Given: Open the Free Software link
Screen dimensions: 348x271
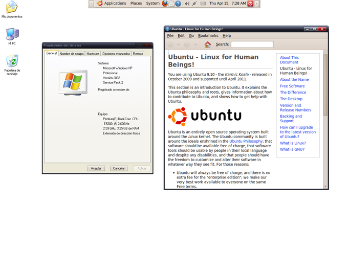Looking at the screenshot, I should (x=292, y=86).
